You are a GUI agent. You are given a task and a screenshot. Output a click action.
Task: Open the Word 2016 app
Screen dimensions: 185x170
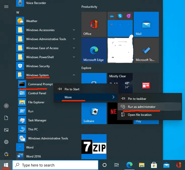point(33,156)
